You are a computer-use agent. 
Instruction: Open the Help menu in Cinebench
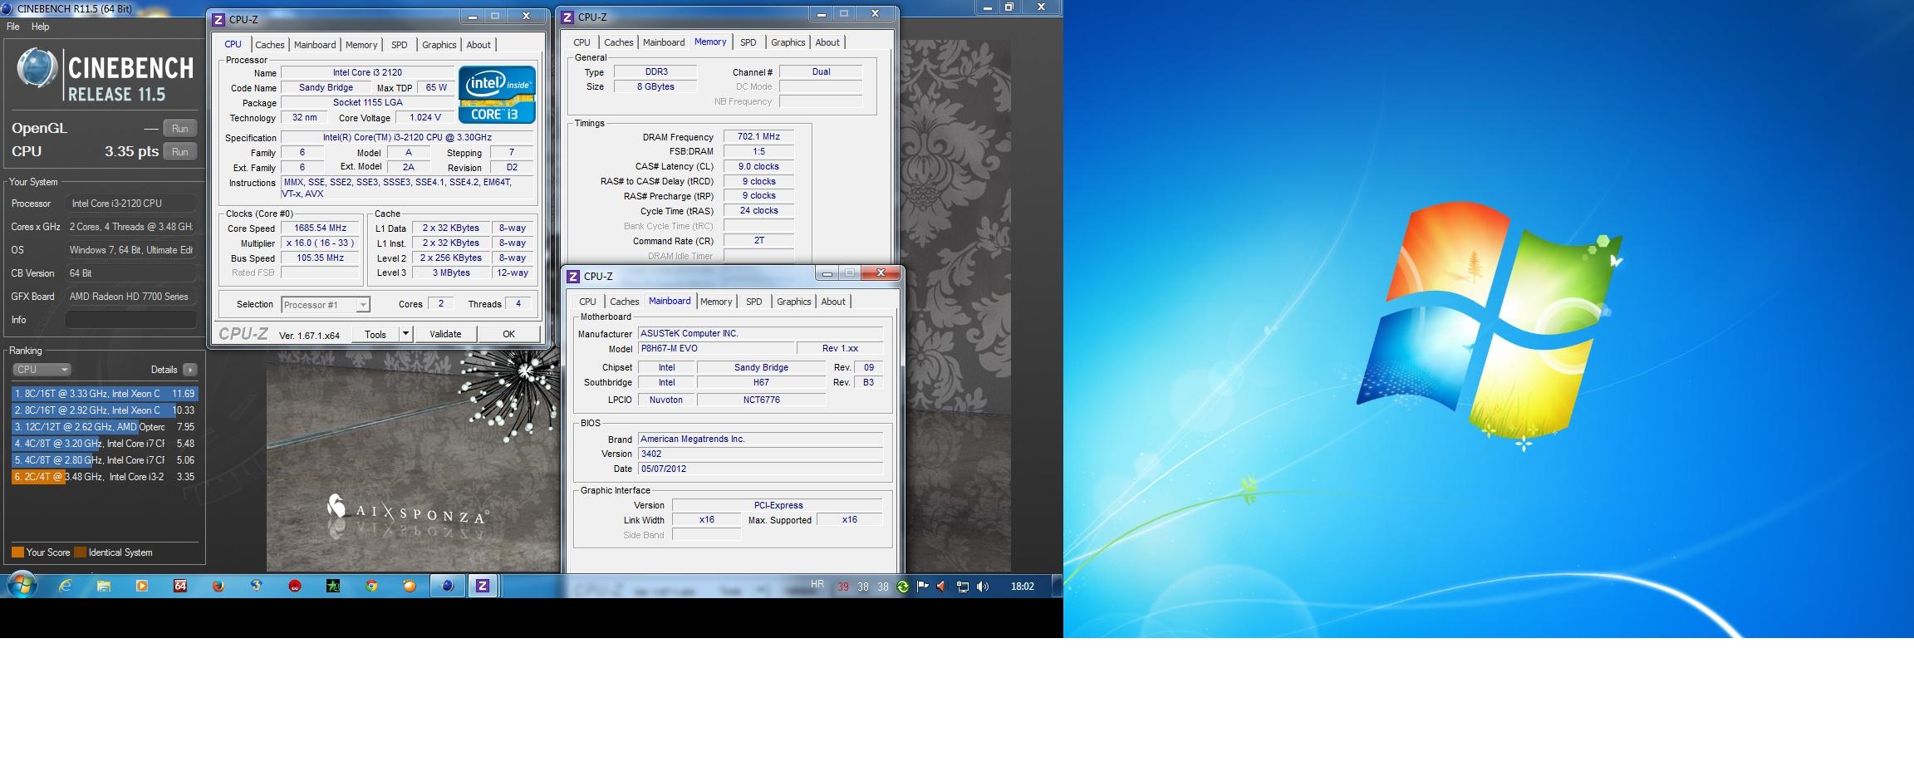click(41, 27)
